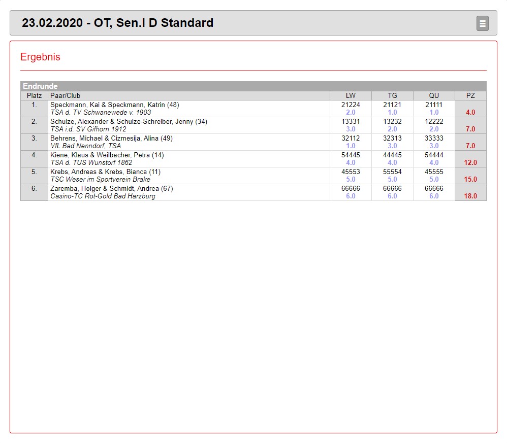Click the TG column header
The height and width of the screenshot is (443, 507).
[392, 95]
